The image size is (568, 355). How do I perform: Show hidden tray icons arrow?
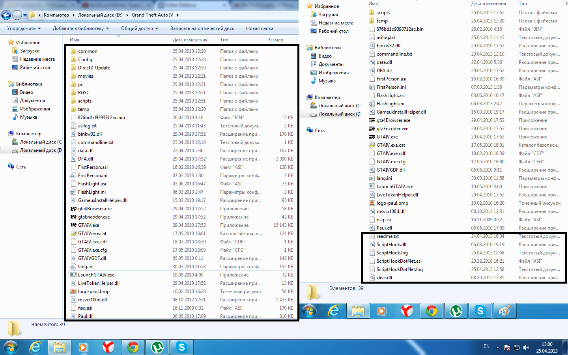pyautogui.click(x=497, y=348)
